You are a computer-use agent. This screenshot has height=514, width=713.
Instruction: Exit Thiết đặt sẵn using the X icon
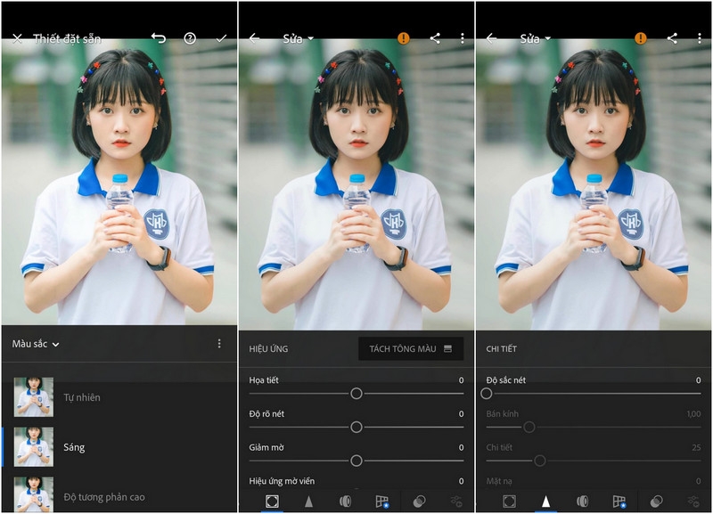(17, 38)
